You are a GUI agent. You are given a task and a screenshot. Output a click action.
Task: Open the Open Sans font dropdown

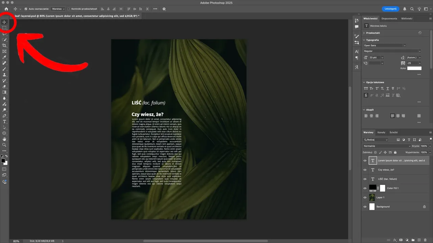pos(405,45)
